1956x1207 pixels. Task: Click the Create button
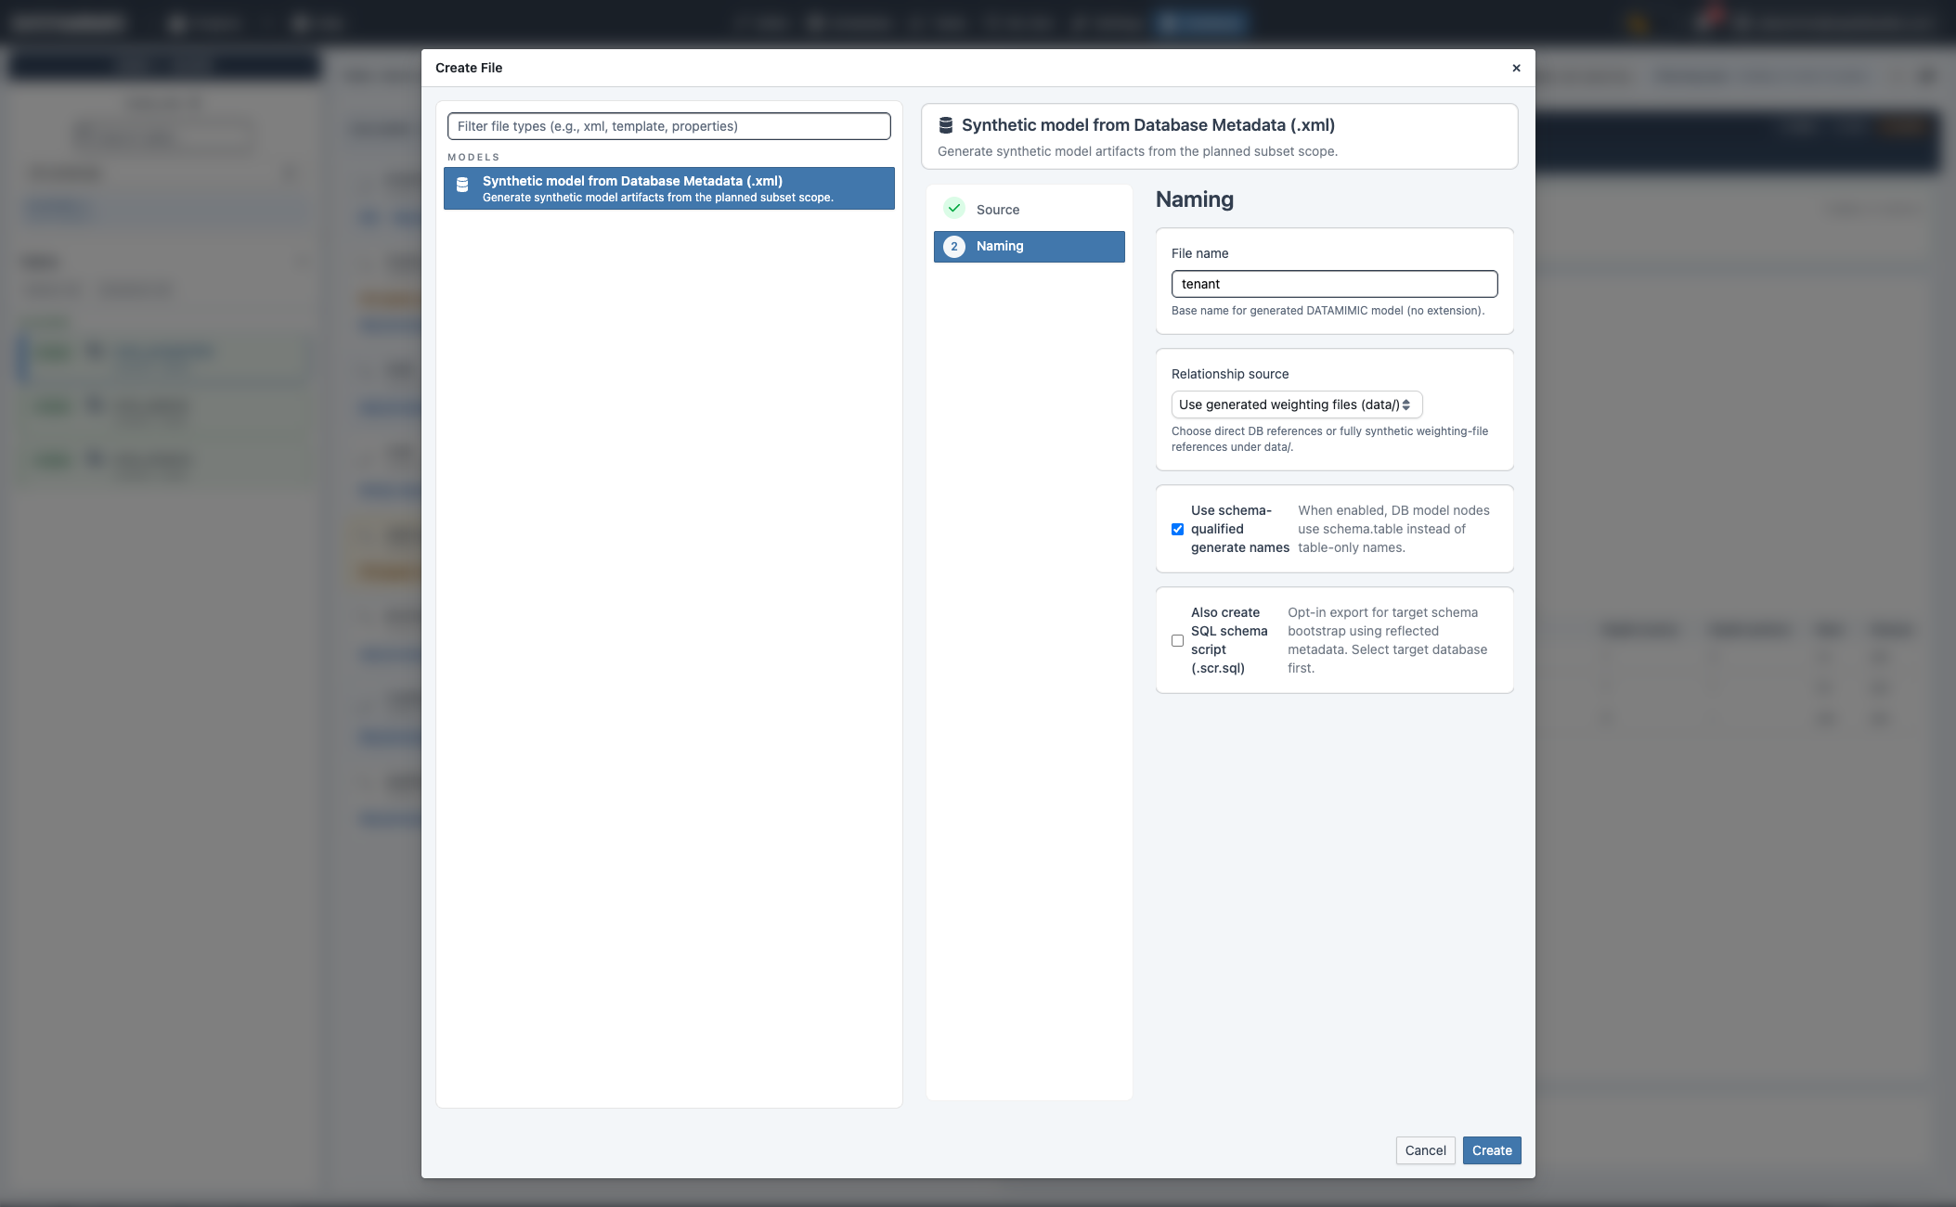pos(1491,1149)
